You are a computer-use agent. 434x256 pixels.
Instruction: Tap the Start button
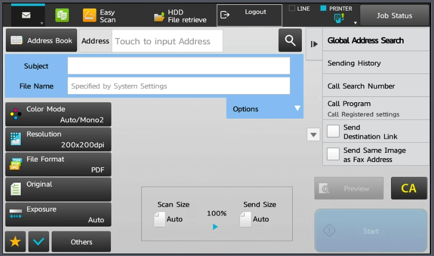tap(371, 231)
